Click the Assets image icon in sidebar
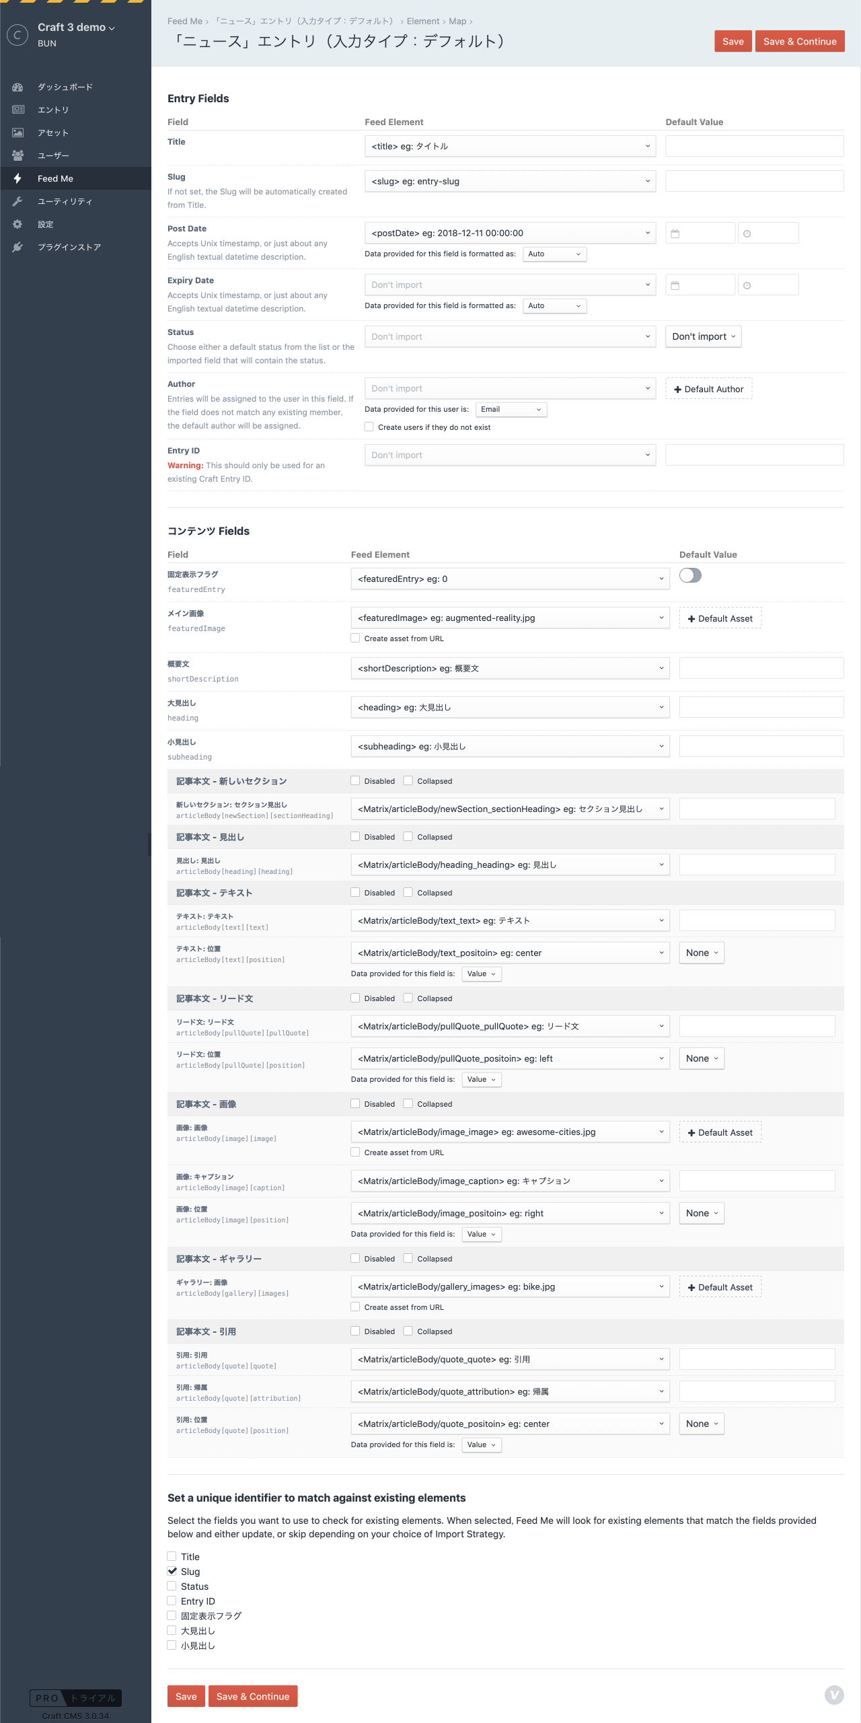861x1723 pixels. (x=18, y=133)
